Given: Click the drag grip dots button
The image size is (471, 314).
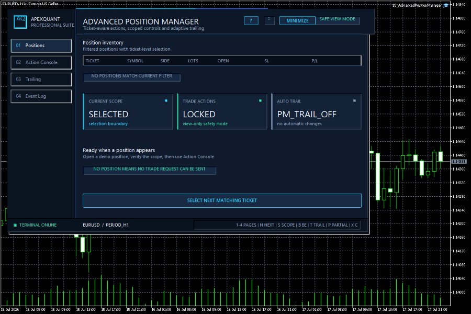Looking at the screenshot, I should click(x=269, y=20).
